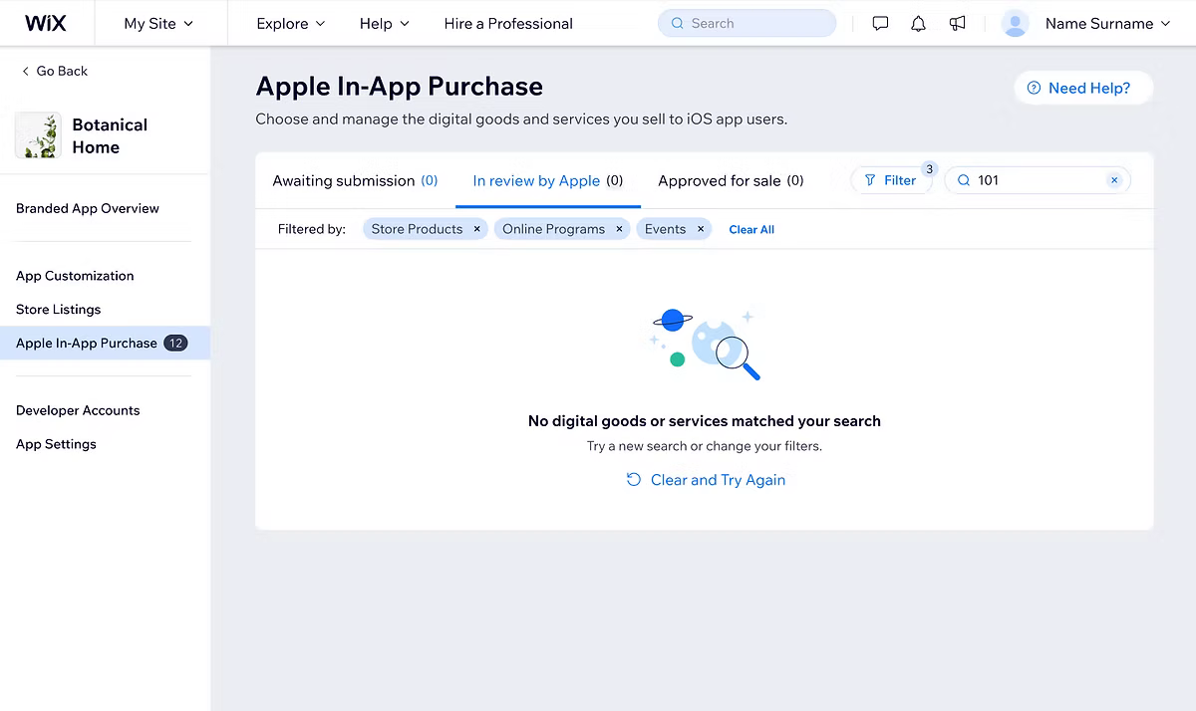Open the chat messages icon
The image size is (1196, 711).
pos(880,23)
